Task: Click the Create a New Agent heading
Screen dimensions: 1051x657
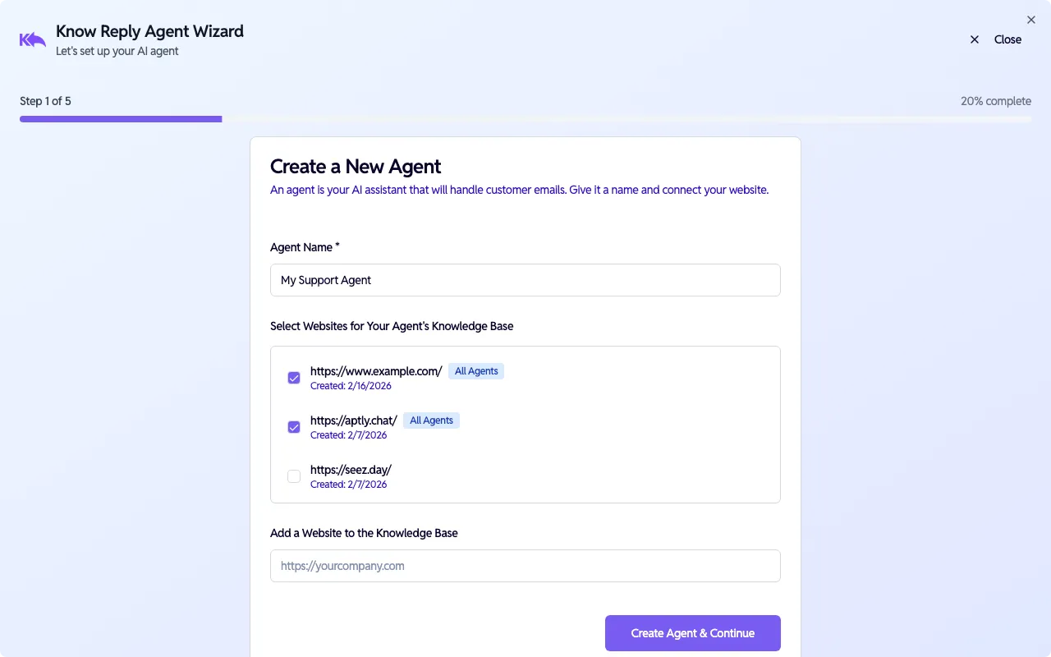Action: (x=356, y=167)
